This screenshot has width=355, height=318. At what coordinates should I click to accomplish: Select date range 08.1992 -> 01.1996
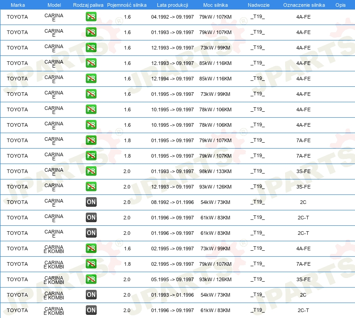[x=173, y=202]
